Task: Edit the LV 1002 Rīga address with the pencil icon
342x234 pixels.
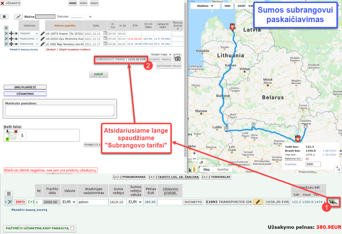Action: (42, 44)
